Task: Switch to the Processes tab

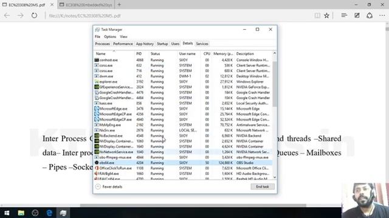Action: [103, 44]
